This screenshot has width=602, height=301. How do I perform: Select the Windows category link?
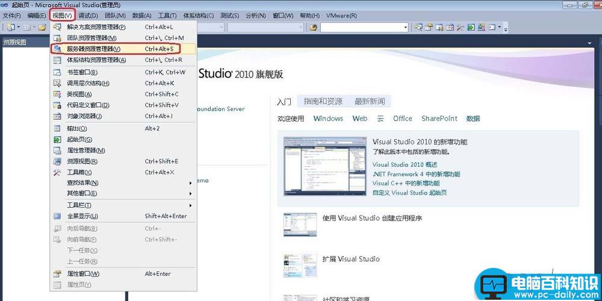tap(328, 119)
